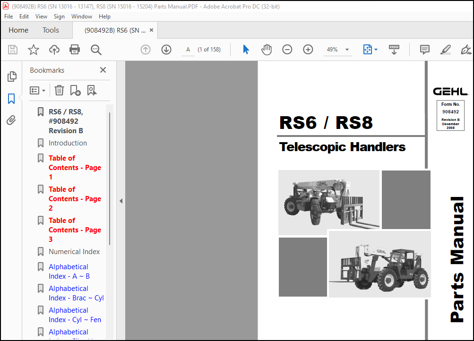Viewport: 474px width, 341px height.
Task: Expand the fit page options arrow
Action: pos(376,50)
